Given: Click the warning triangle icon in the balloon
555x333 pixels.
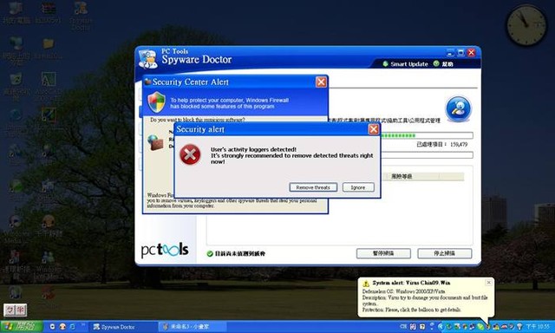Looking at the screenshot, I should 366,283.
